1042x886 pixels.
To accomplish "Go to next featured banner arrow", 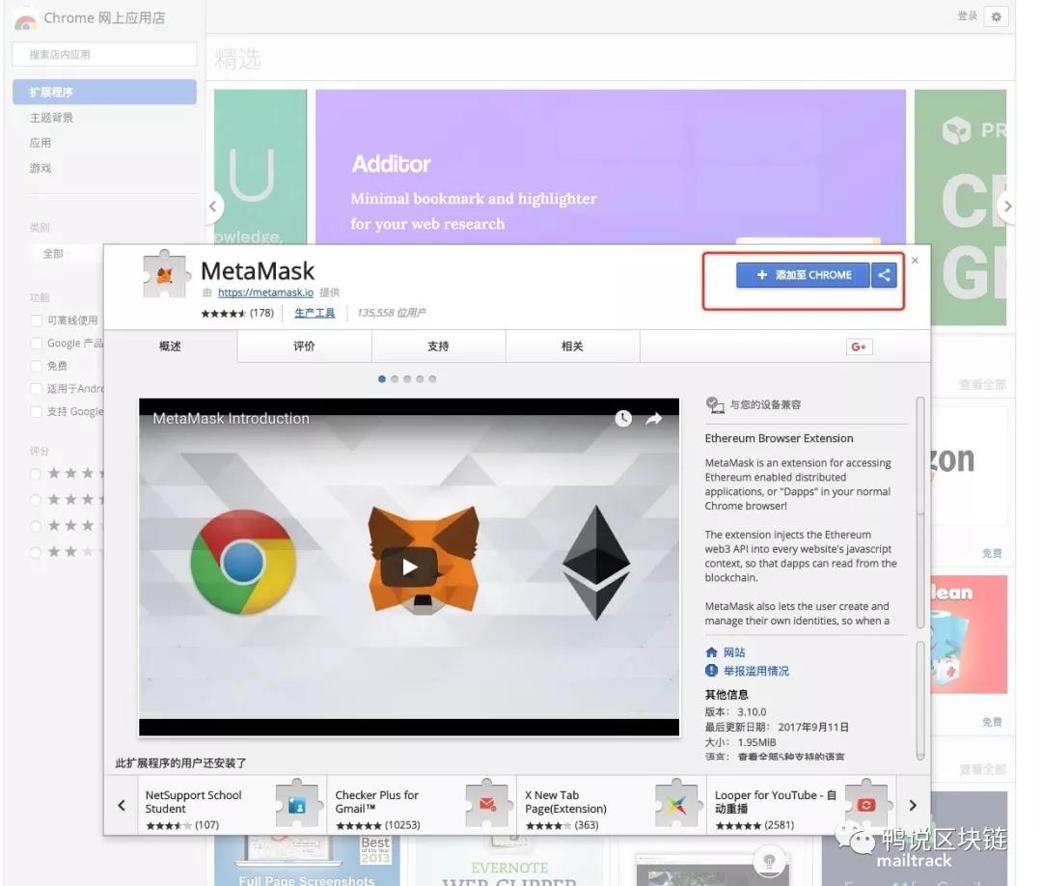I will click(x=1006, y=206).
